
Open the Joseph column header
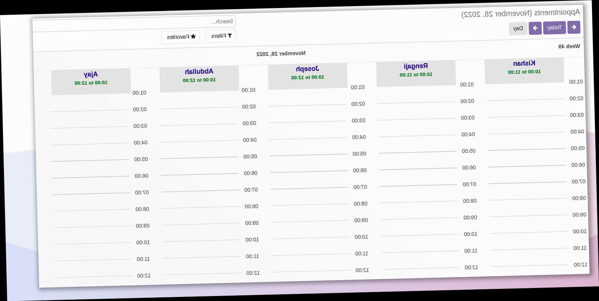coord(307,72)
